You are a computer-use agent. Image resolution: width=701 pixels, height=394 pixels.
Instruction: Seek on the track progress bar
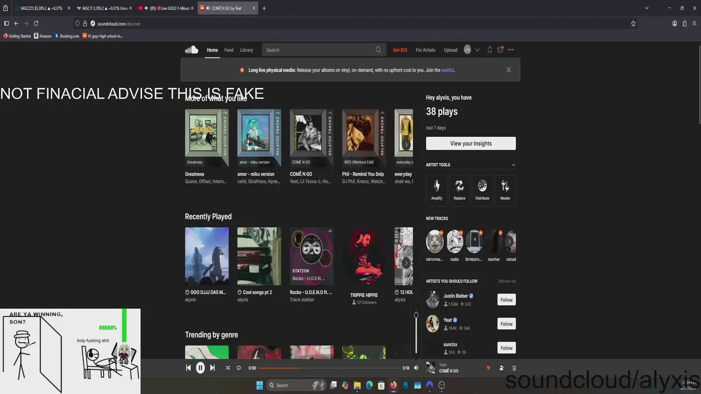(x=329, y=368)
